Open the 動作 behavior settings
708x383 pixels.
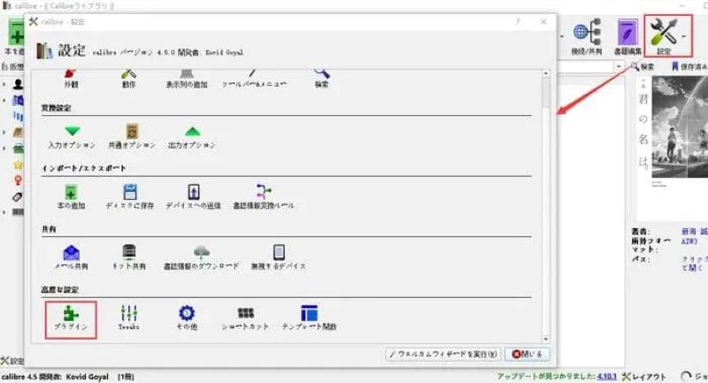pos(128,78)
